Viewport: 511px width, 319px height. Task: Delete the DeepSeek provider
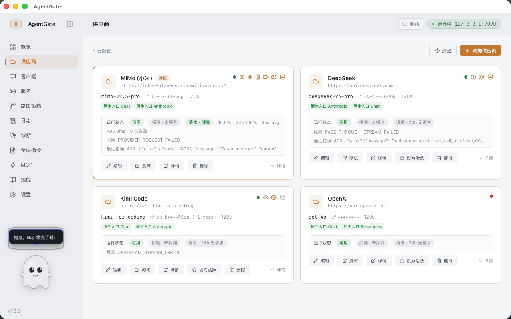[x=445, y=158]
